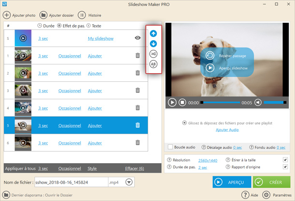Open last slideshow folder icon at bottom
Screen dimensions: 295x201
(x=6, y=195)
